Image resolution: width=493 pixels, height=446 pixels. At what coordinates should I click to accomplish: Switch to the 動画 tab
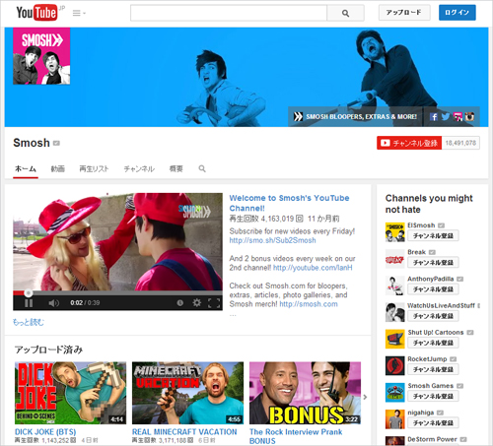tap(58, 168)
